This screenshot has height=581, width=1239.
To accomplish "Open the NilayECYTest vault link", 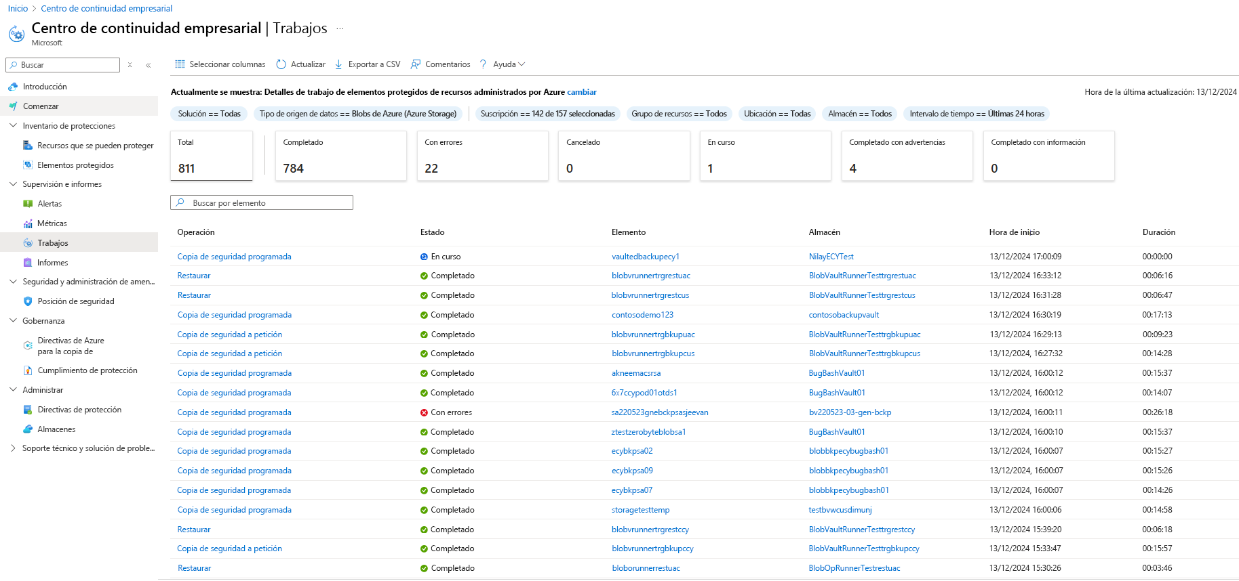I will click(x=831, y=257).
